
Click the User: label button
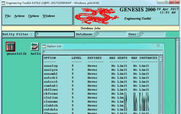tap(133, 34)
